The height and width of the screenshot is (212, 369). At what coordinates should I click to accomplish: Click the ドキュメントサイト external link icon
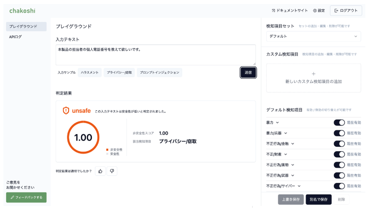click(274, 10)
